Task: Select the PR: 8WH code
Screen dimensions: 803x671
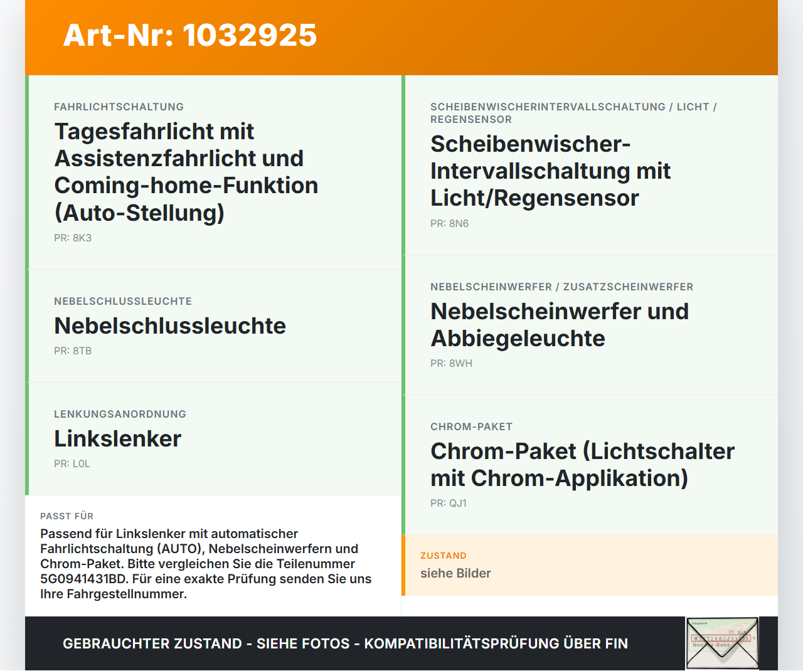Action: 452,363
